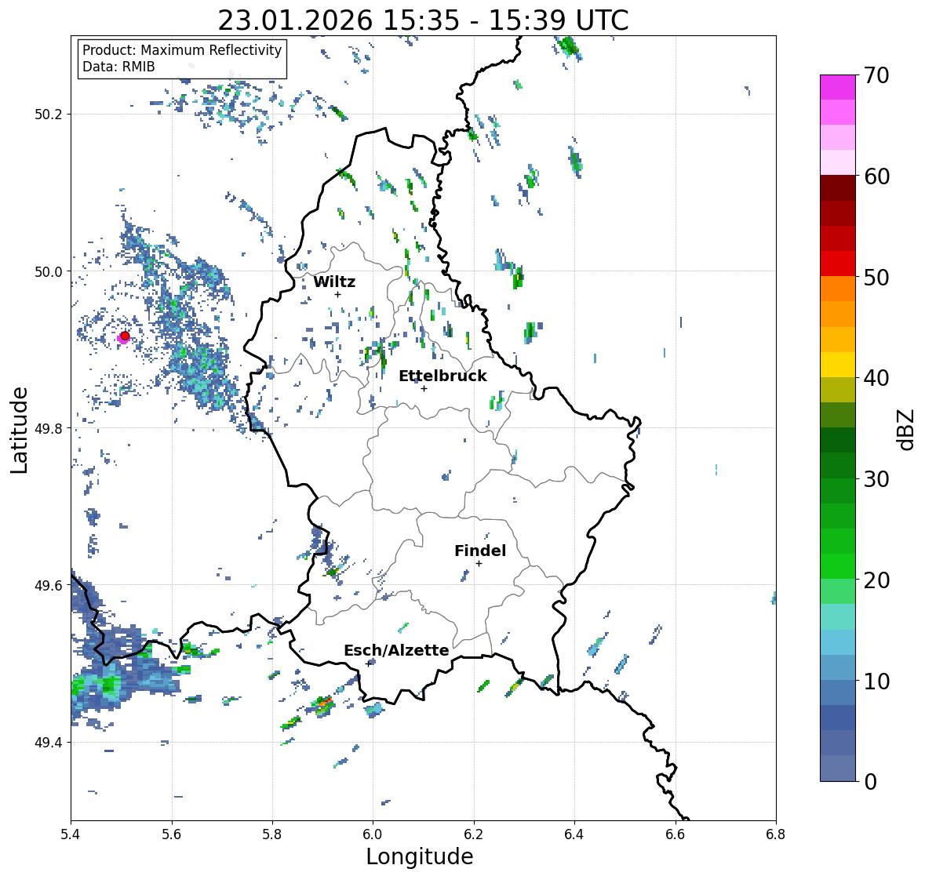
Task: Click the Wiltz station label
Action: (334, 282)
